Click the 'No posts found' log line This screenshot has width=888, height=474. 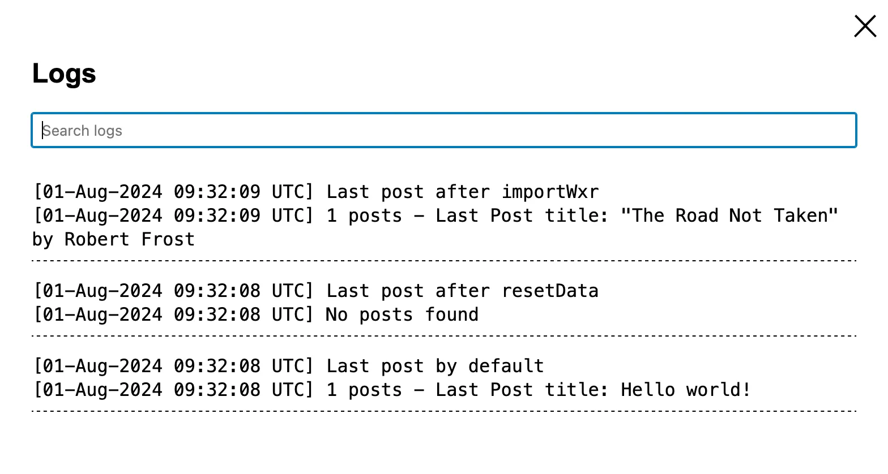pos(402,314)
